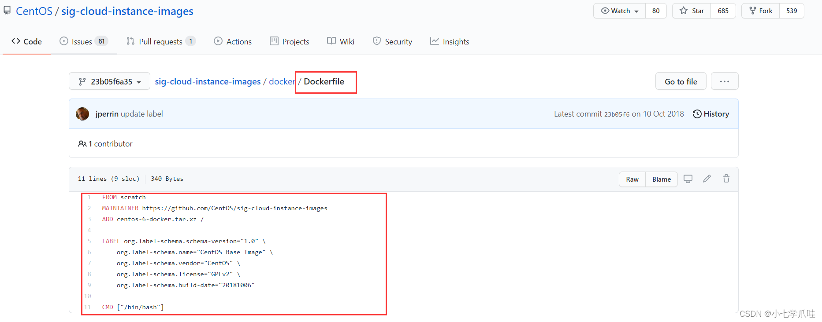Open the CentOS organization link
The height and width of the screenshot is (322, 822).
pyautogui.click(x=34, y=11)
